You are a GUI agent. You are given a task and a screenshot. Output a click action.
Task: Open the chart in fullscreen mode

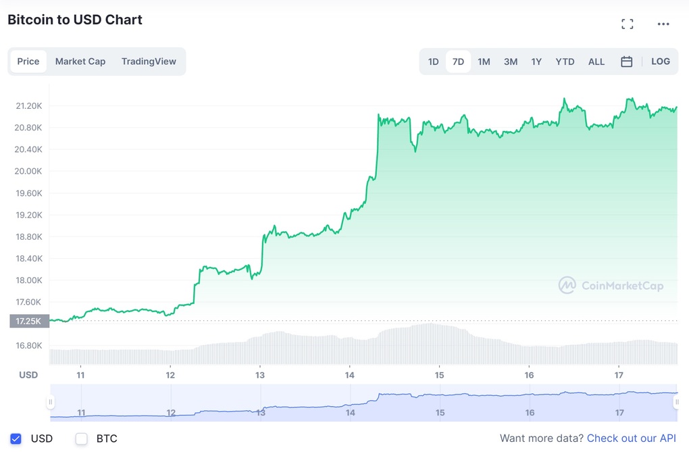(627, 24)
